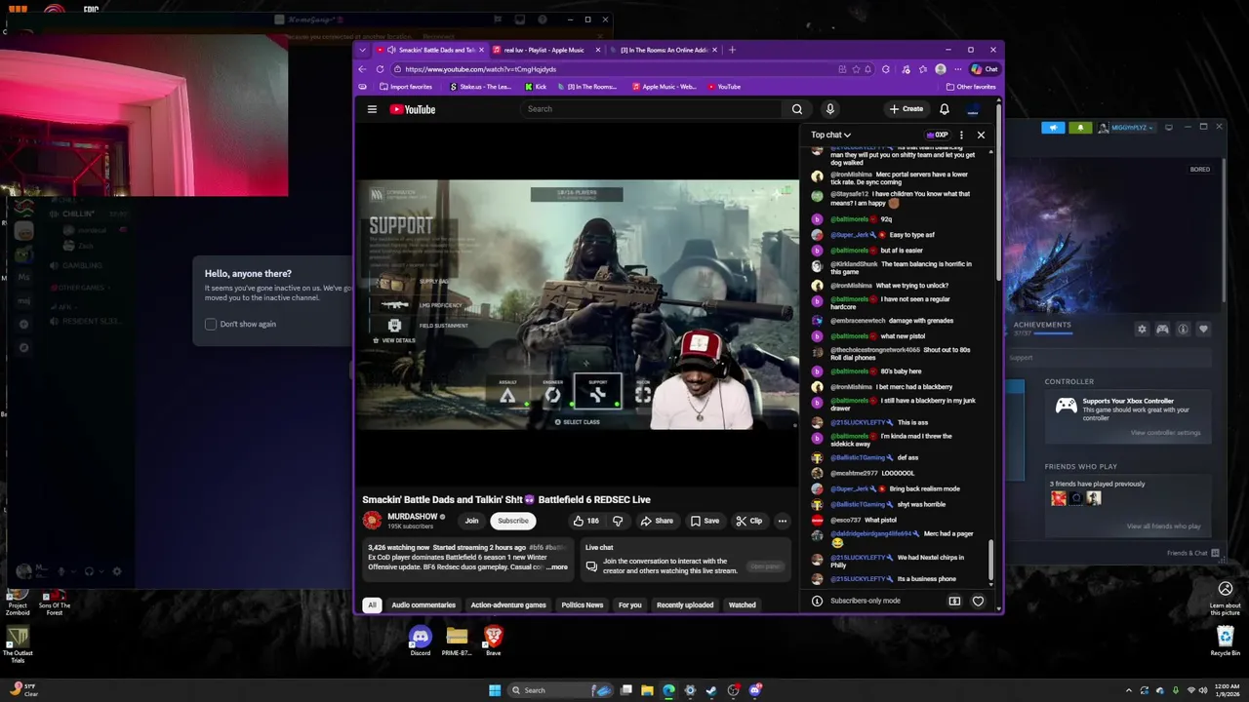Viewport: 1249px width, 702px height.
Task: Open game settings gear in Steam window
Action: (x=1142, y=330)
